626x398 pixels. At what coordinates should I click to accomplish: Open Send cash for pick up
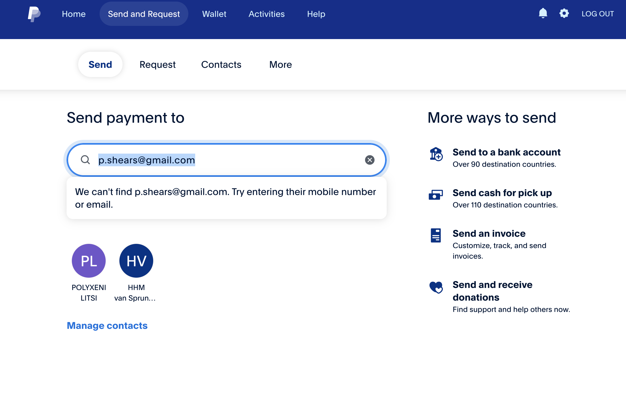click(x=502, y=193)
